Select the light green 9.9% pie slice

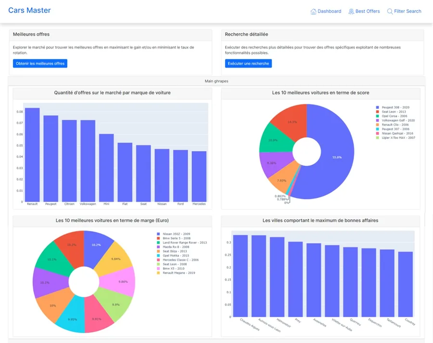click(x=115, y=304)
